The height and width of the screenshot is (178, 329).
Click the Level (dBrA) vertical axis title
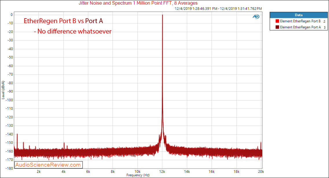(3, 90)
